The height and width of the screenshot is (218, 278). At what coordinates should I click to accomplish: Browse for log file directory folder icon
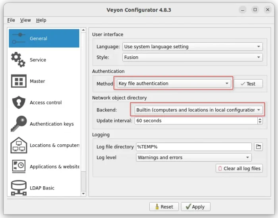pyautogui.click(x=258, y=147)
